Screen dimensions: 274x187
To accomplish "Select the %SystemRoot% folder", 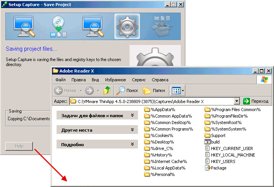I will point(223,123).
